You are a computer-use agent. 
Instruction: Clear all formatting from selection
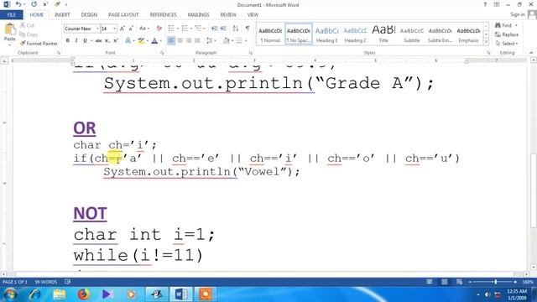pyautogui.click(x=159, y=29)
